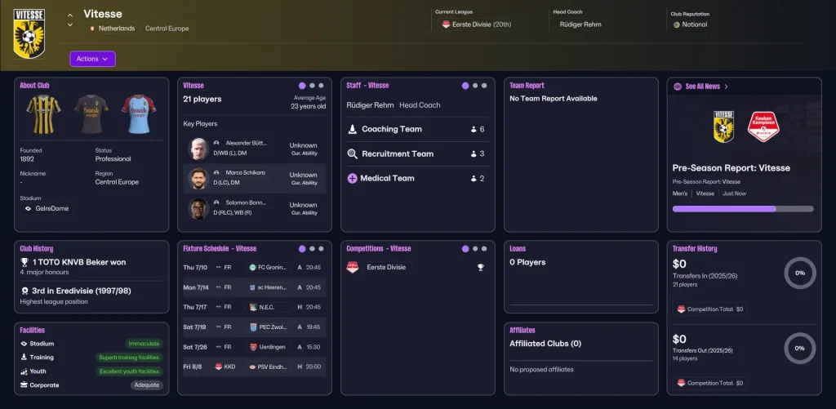Click Alexander Bütt... face portrait
This screenshot has width=836, height=409.
pyautogui.click(x=198, y=149)
